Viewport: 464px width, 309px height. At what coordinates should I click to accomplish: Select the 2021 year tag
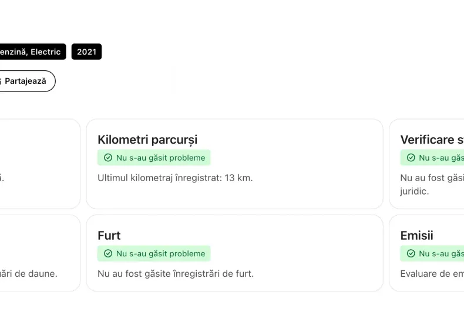tap(86, 52)
